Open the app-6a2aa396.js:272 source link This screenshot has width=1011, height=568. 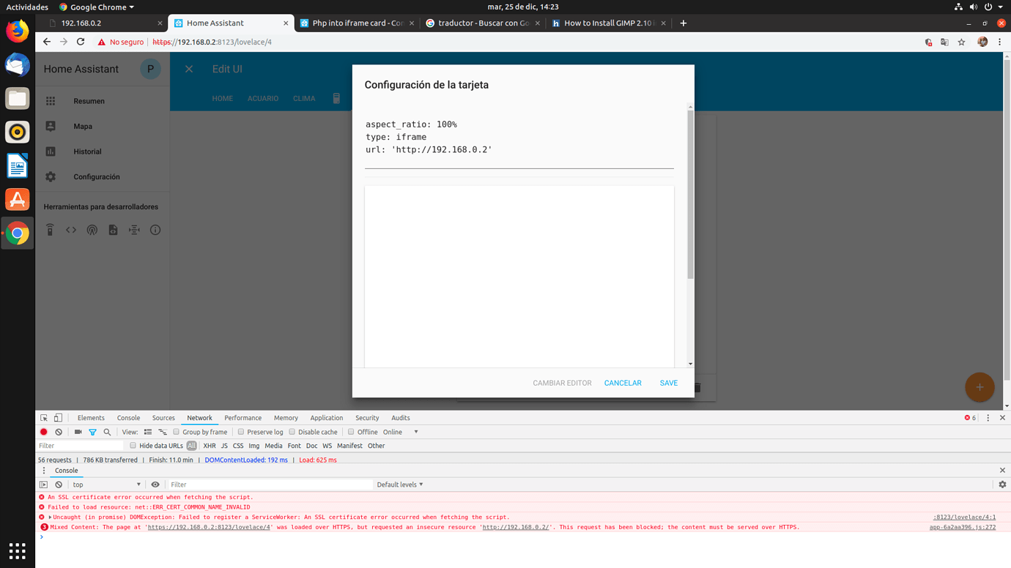click(x=962, y=526)
